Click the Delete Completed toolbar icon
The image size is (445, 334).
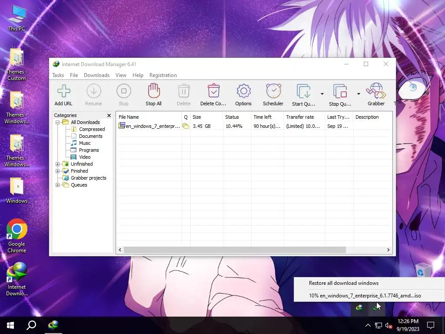[x=213, y=91]
